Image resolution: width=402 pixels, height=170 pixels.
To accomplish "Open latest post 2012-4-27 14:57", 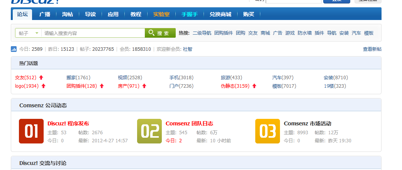I will click(x=110, y=141).
